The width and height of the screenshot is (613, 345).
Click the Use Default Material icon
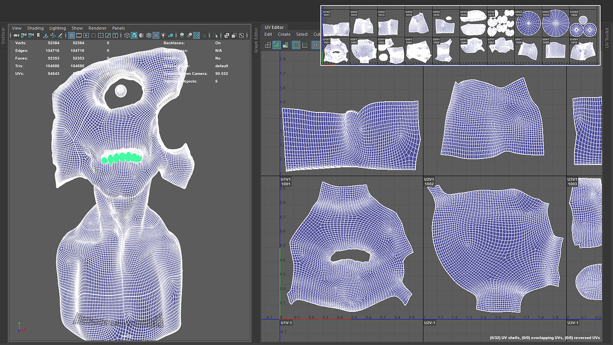[x=141, y=35]
